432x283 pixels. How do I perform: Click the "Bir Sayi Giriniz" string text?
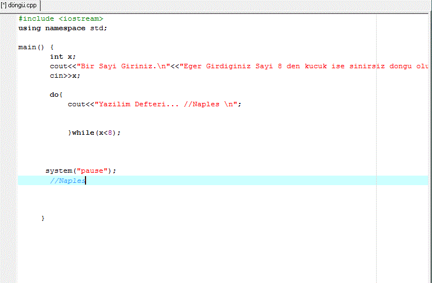coord(124,66)
